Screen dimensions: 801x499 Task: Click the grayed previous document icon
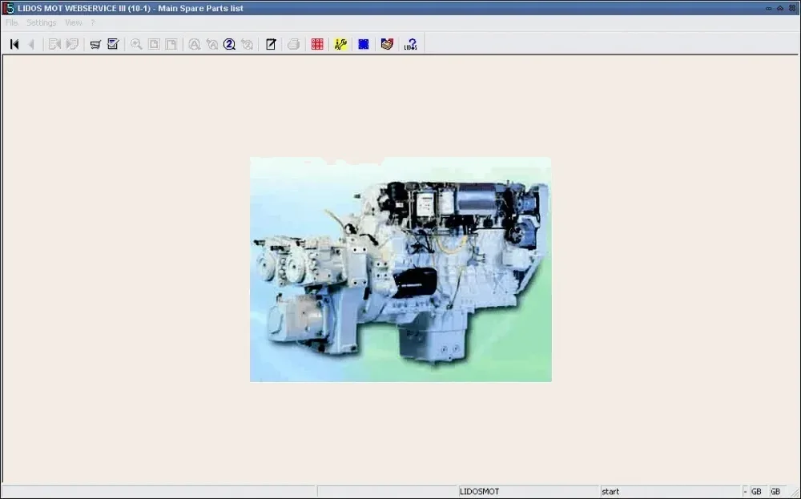click(x=54, y=44)
